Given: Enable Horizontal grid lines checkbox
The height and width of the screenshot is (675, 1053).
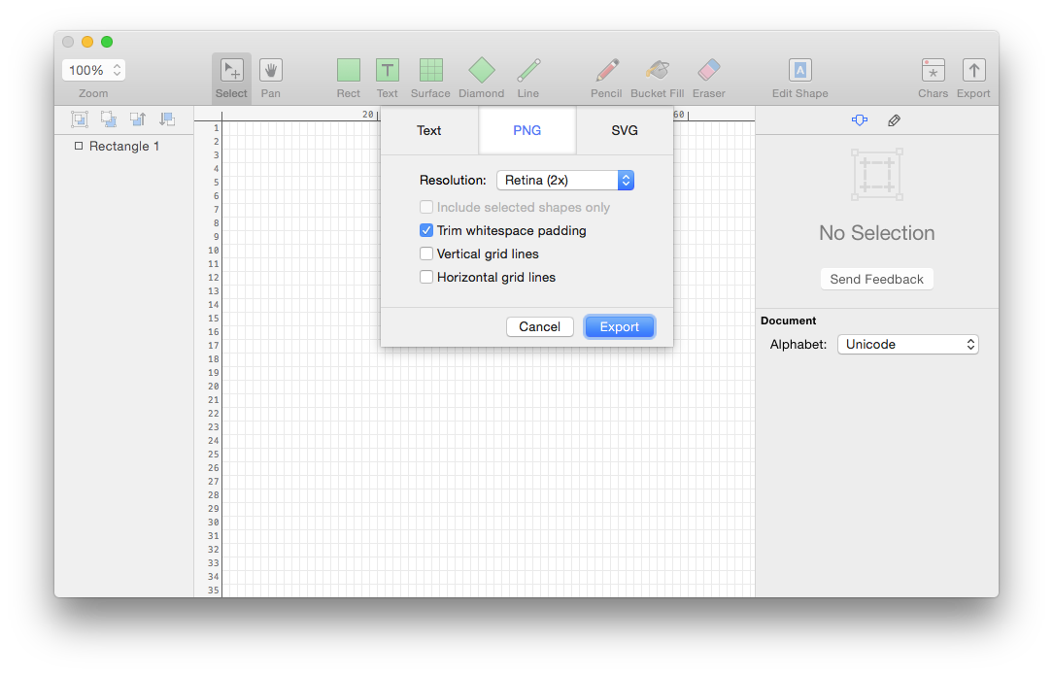Looking at the screenshot, I should (x=426, y=277).
